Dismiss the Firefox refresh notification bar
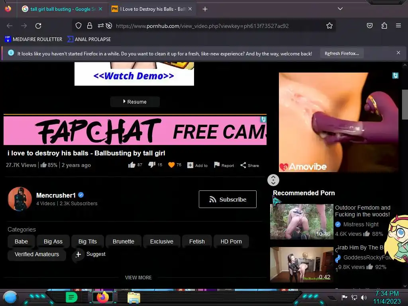The height and width of the screenshot is (306, 408). (x=398, y=53)
